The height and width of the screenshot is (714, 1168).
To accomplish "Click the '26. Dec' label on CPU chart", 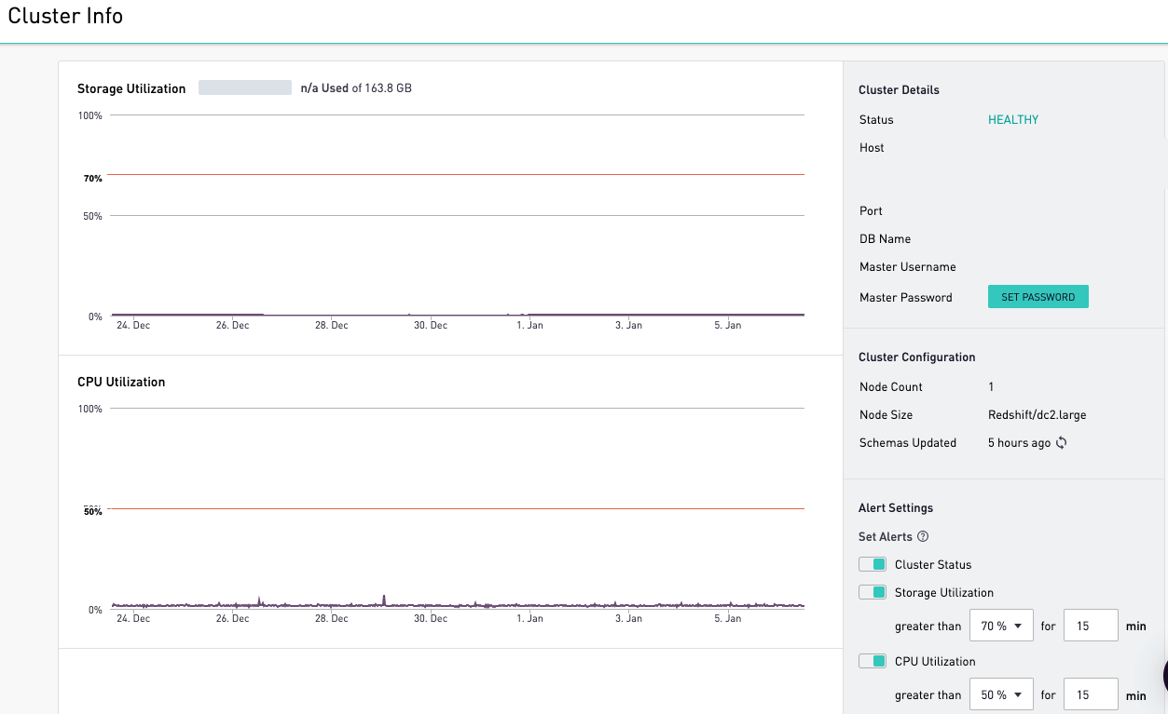I will tap(232, 619).
